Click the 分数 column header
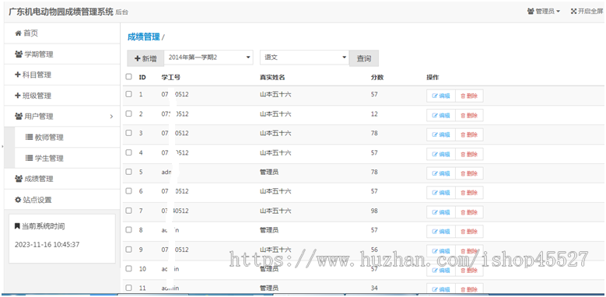Viewport: 606px width, 297px height. coord(377,77)
